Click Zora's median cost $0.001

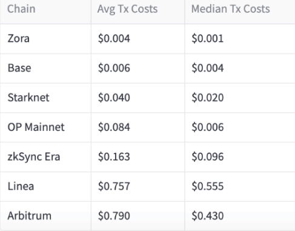(208, 38)
